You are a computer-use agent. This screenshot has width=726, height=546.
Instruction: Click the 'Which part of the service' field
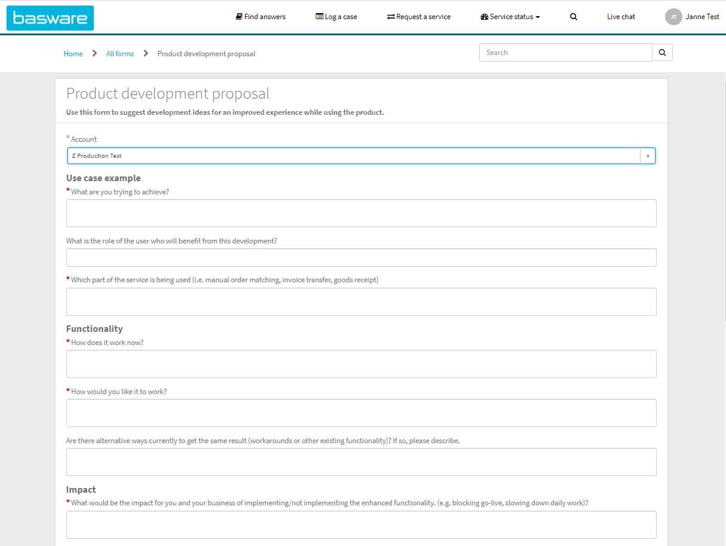[x=361, y=301]
